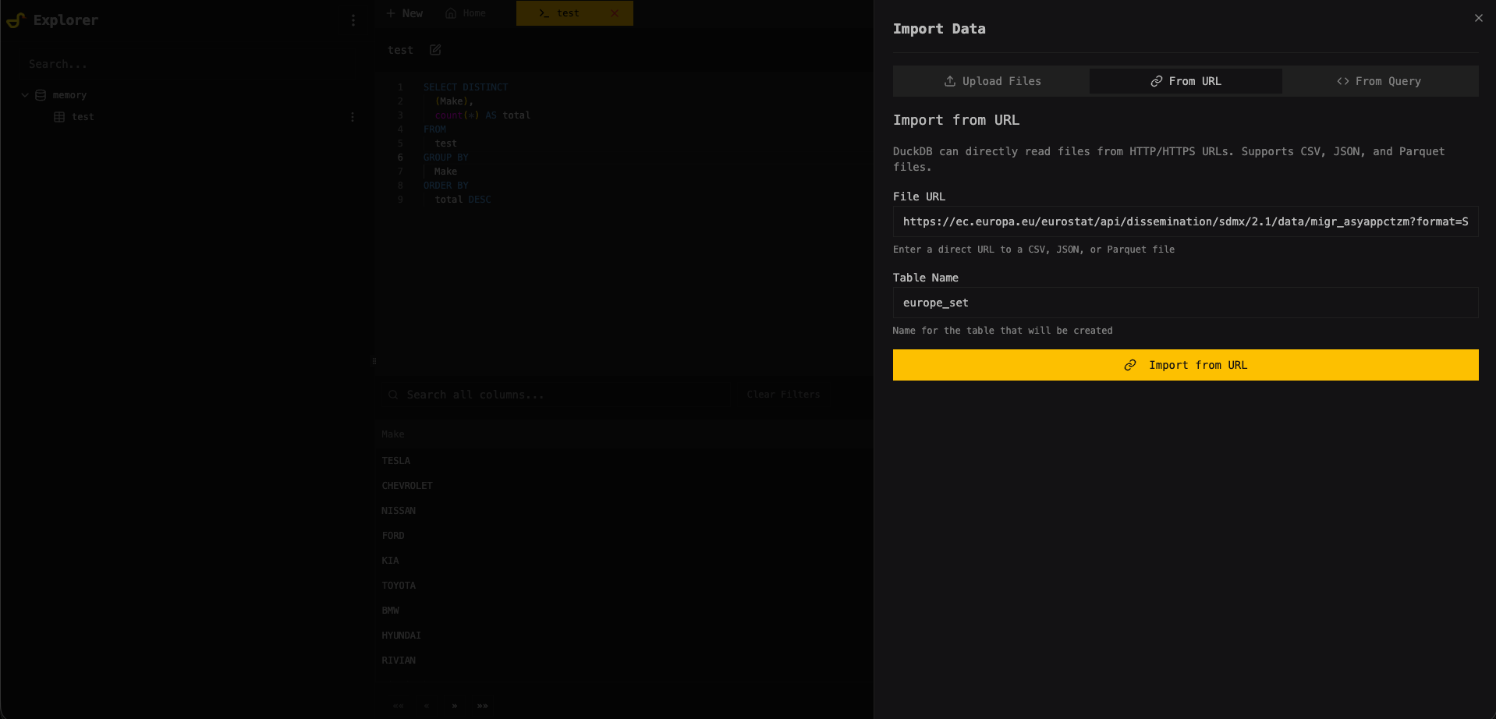Viewport: 1496px width, 719px height.
Task: Collapse the memory database node
Action: tap(25, 95)
